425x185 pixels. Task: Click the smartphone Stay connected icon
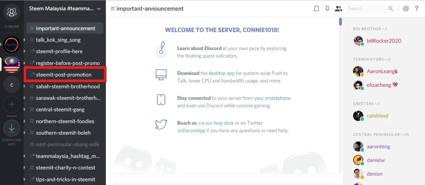point(161,100)
